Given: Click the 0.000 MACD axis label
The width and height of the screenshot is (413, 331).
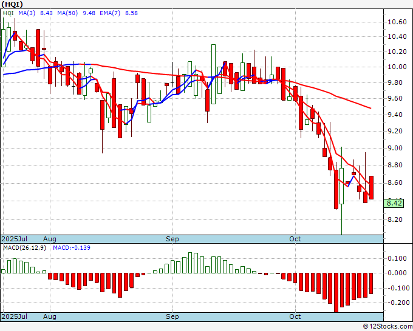Looking at the screenshot, I should click(x=397, y=273).
